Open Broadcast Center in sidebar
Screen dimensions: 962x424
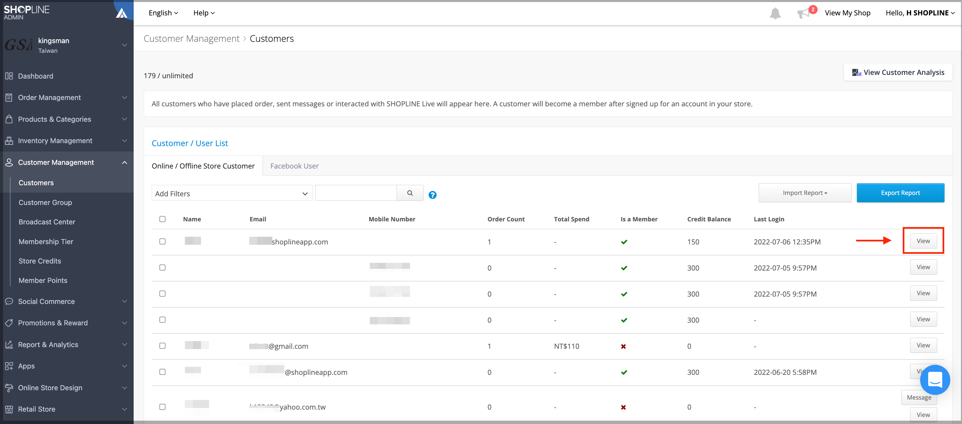click(47, 222)
